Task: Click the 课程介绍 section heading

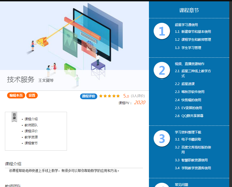Action: pyautogui.click(x=13, y=164)
